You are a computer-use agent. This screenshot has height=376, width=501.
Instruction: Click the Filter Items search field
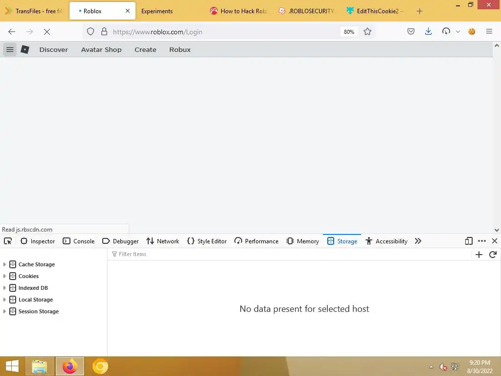[289, 254]
